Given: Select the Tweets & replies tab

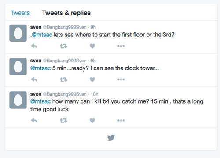Looking at the screenshot, I should pos(66,13).
